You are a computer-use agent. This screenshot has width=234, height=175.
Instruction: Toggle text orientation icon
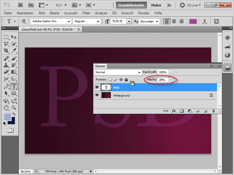click(23, 21)
